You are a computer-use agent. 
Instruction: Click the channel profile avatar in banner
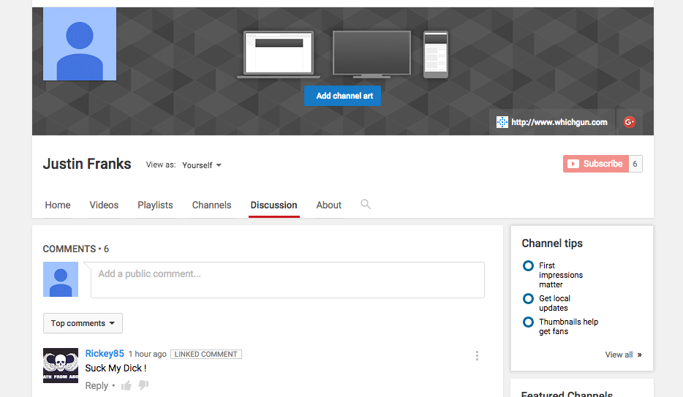pos(80,44)
